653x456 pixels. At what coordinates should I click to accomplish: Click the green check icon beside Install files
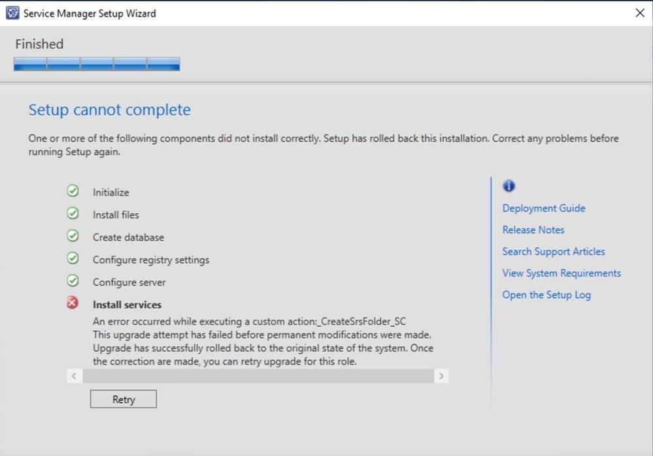tap(73, 213)
